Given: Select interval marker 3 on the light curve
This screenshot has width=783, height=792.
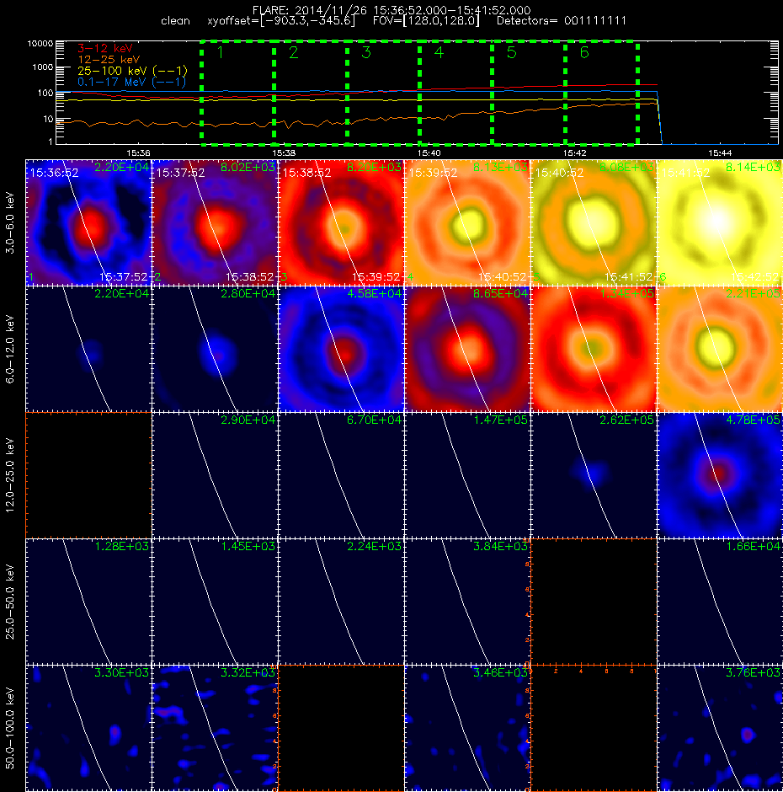Looking at the screenshot, I should coord(366,52).
